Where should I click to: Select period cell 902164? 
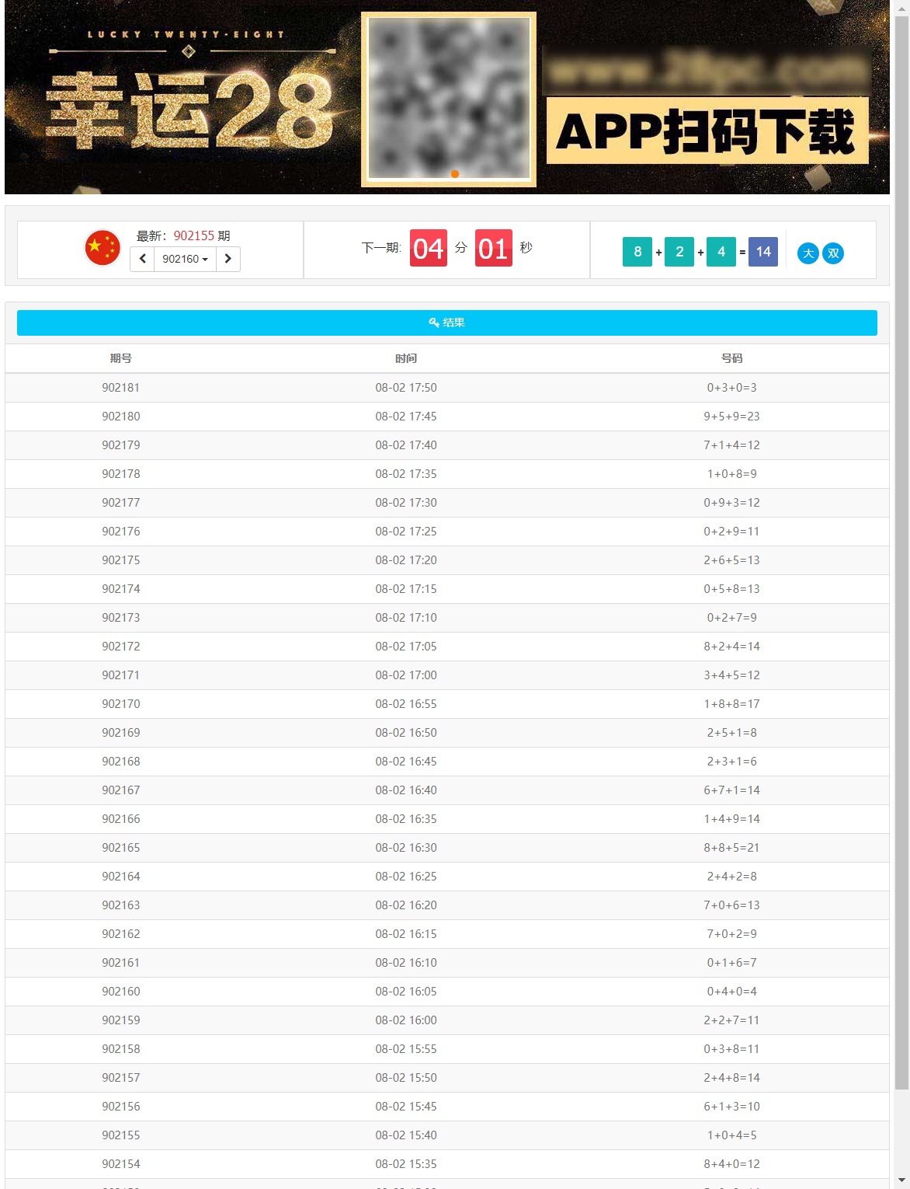pos(121,877)
